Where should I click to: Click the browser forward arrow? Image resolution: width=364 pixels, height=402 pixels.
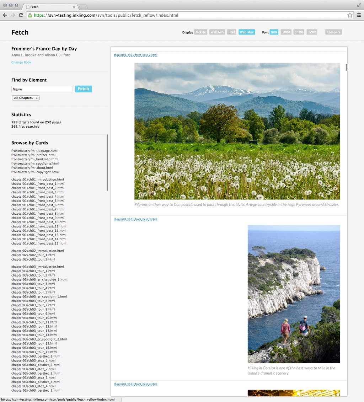tap(13, 15)
